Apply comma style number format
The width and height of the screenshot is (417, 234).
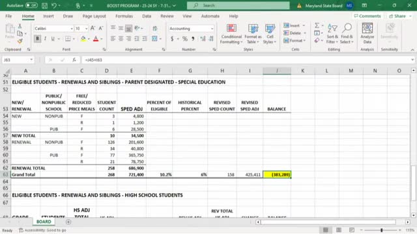pyautogui.click(x=193, y=39)
